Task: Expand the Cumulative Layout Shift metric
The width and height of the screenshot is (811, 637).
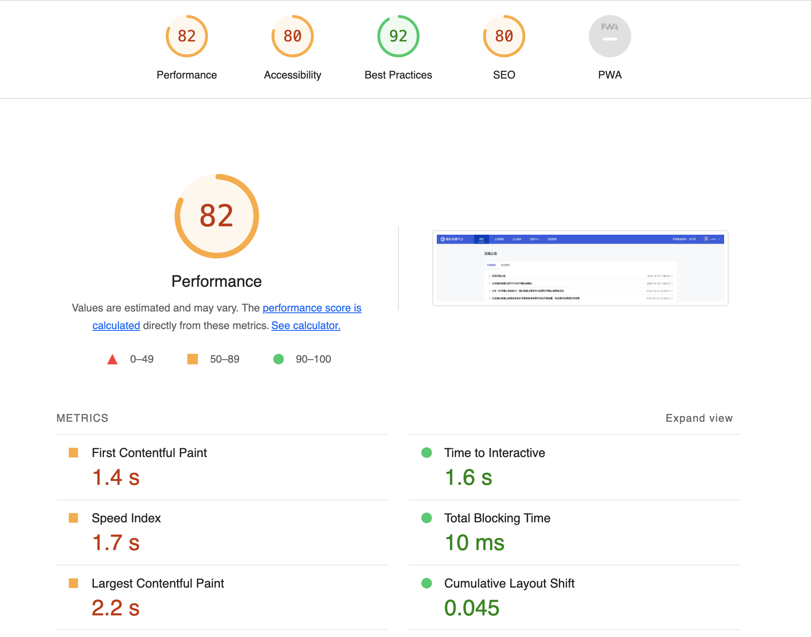Action: [x=509, y=584]
